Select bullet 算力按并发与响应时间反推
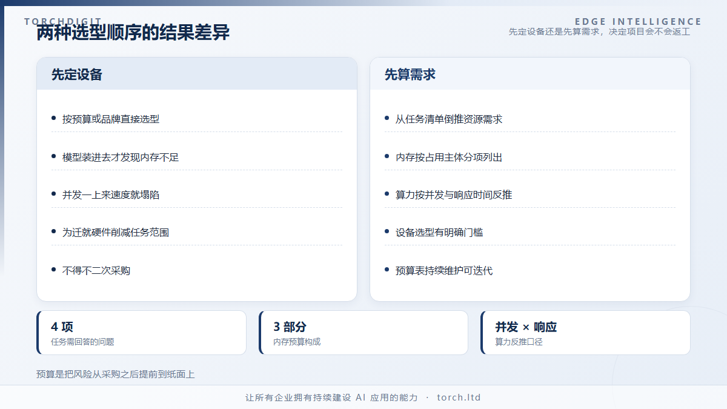 (454, 195)
